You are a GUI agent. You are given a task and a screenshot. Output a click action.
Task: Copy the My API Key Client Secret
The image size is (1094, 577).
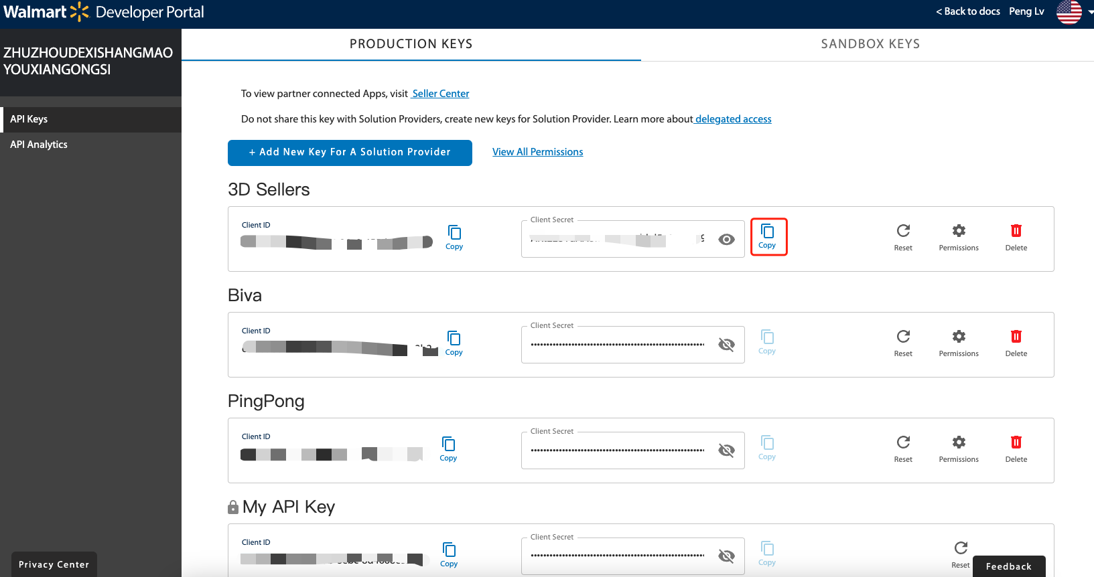pyautogui.click(x=767, y=554)
